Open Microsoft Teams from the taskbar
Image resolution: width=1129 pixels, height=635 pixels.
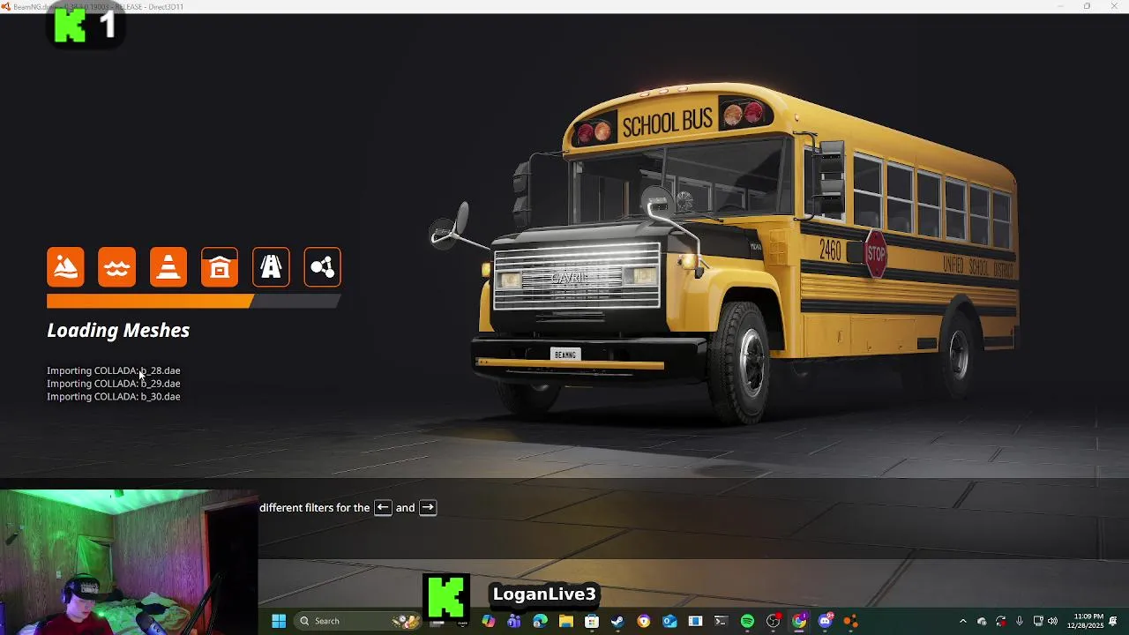coord(514,621)
